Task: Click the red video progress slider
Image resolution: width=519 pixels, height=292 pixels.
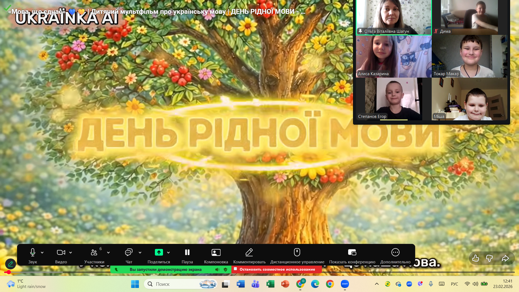Action: tap(9, 272)
